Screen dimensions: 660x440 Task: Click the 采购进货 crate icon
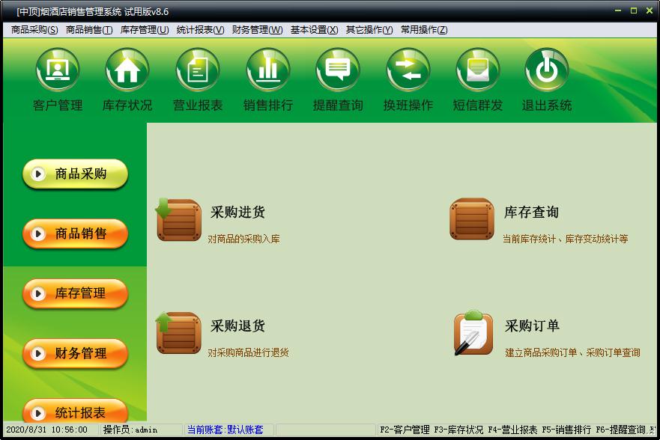[178, 219]
